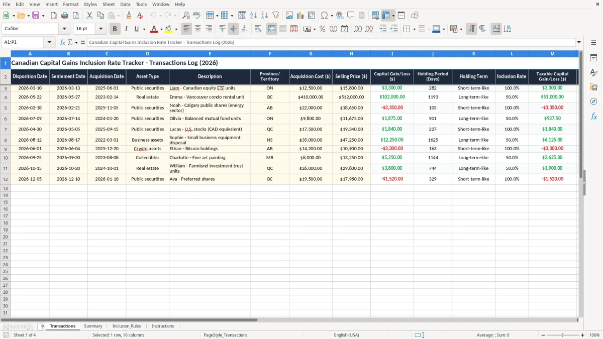Toggle wrap text
The width and height of the screenshot is (603, 339).
[x=258, y=29]
